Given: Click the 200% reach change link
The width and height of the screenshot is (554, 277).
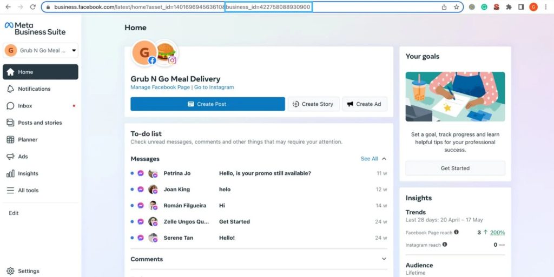Looking at the screenshot, I should (498, 232).
